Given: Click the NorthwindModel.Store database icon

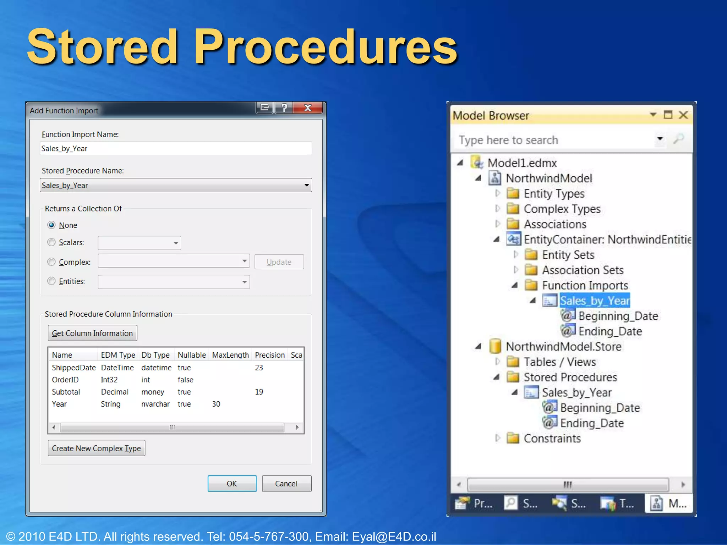Looking at the screenshot, I should 495,346.
